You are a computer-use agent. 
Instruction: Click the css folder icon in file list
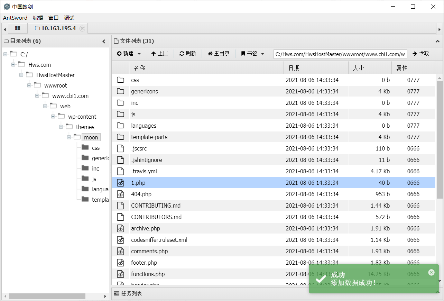click(120, 80)
